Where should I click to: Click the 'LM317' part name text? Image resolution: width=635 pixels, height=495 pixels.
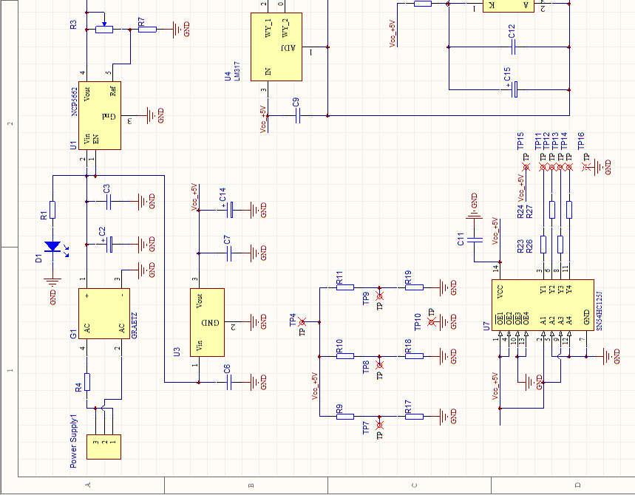(x=237, y=71)
